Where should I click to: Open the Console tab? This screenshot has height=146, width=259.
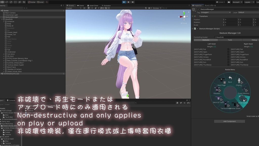coord(11,100)
